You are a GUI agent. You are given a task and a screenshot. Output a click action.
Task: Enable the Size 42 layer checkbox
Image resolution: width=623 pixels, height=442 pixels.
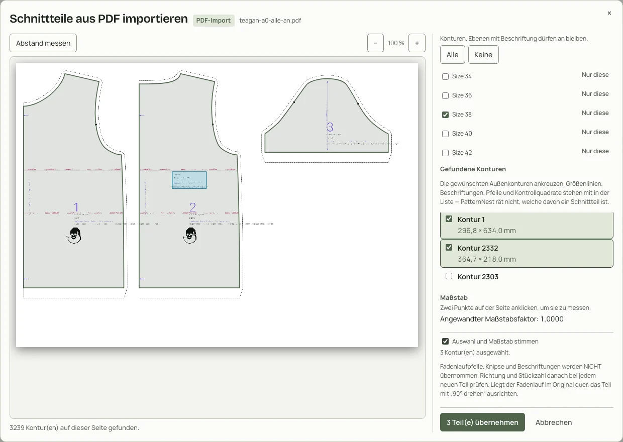[x=445, y=153]
